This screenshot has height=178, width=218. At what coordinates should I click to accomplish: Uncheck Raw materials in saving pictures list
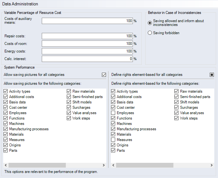pos(69,91)
